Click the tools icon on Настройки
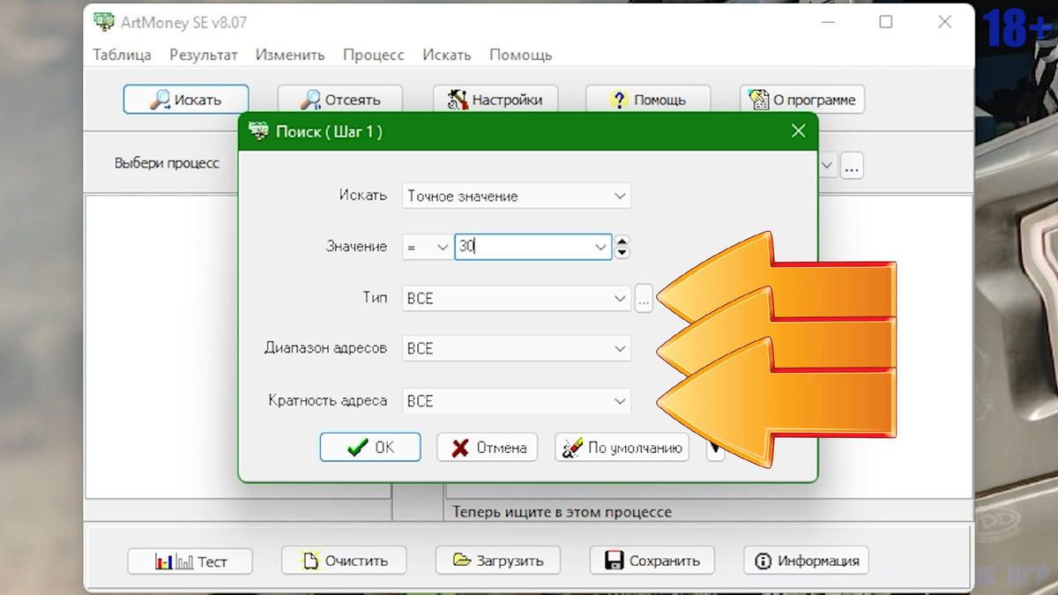 click(x=458, y=100)
